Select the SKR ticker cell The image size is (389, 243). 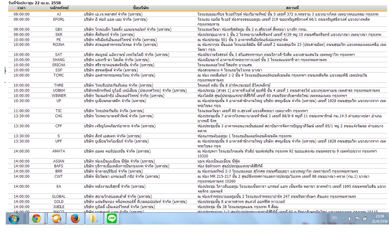(x=59, y=35)
